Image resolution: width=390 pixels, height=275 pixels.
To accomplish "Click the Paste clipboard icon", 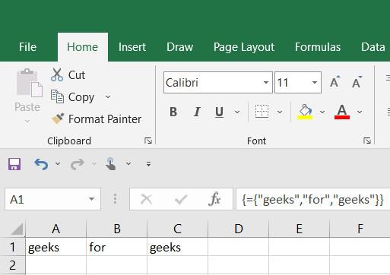I will point(29,83).
